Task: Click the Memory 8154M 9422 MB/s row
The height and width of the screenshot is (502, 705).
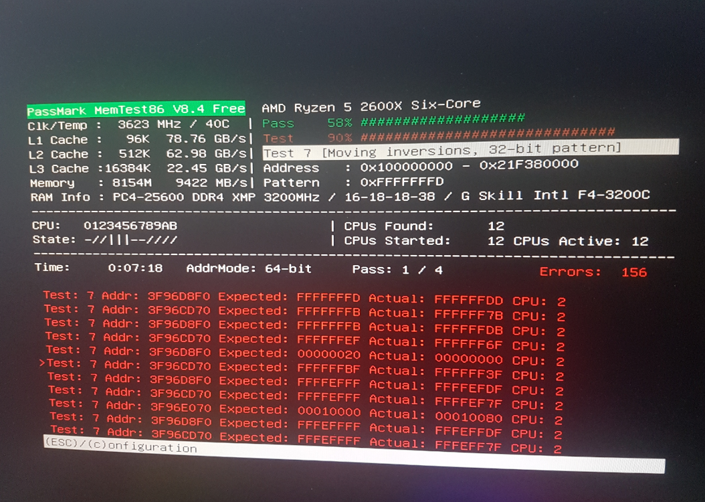Action: (138, 183)
